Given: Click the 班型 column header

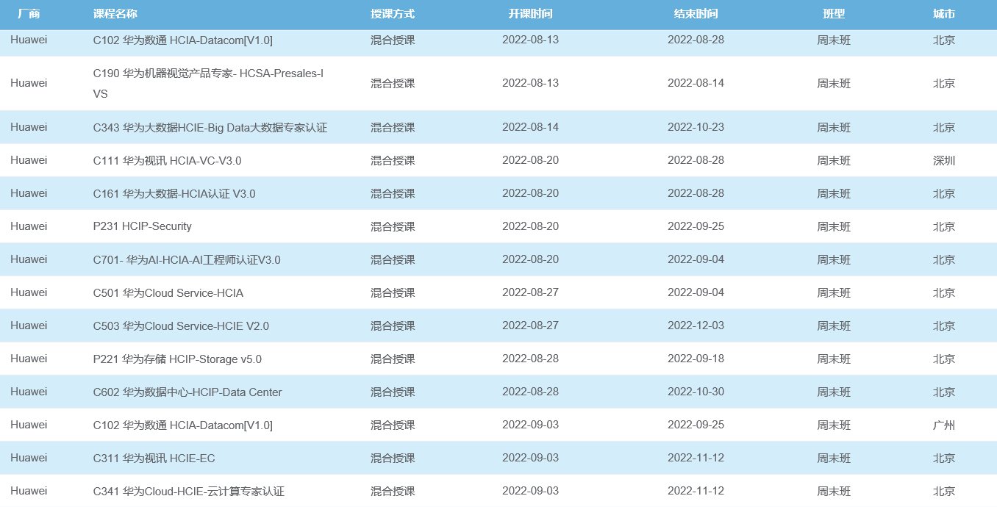Looking at the screenshot, I should coord(834,14).
